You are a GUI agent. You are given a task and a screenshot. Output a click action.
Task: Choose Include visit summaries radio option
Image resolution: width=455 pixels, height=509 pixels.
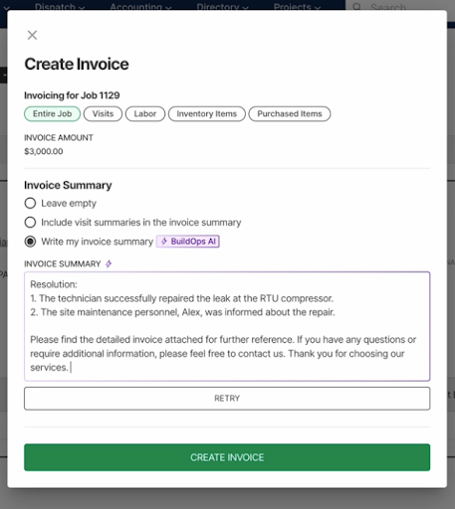pos(30,222)
